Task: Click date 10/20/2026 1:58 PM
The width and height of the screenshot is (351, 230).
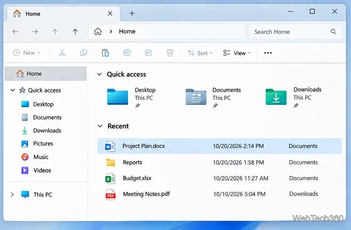Action: (238, 162)
